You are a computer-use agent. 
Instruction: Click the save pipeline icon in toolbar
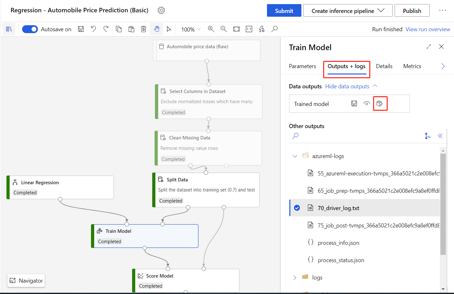(81, 29)
